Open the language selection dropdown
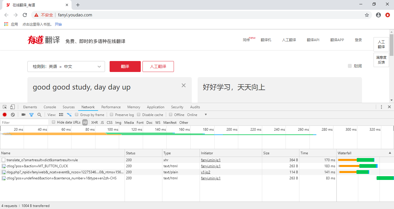Screen dimensions: 394x209 66,66
